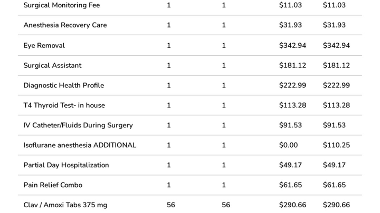Select T4 Thyroid Test- in house item
The image size is (380, 213).
tap(64, 105)
